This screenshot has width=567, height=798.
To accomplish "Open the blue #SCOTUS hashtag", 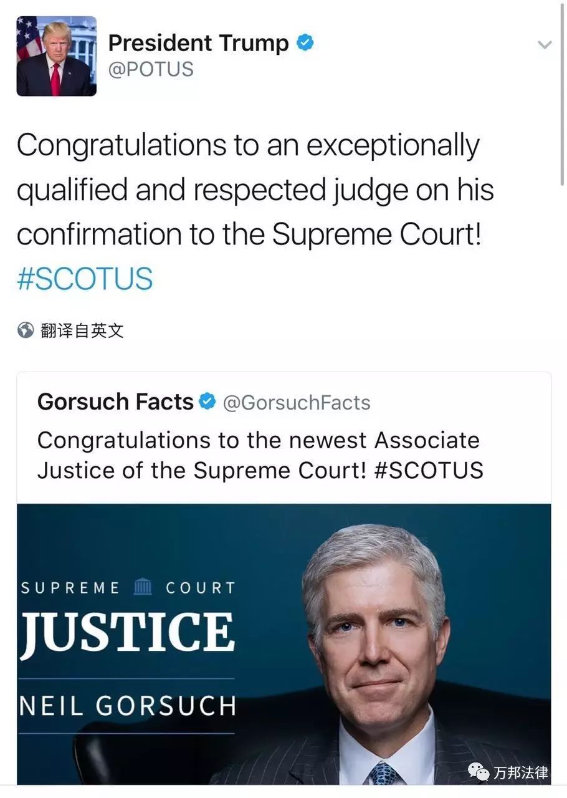I will [85, 278].
